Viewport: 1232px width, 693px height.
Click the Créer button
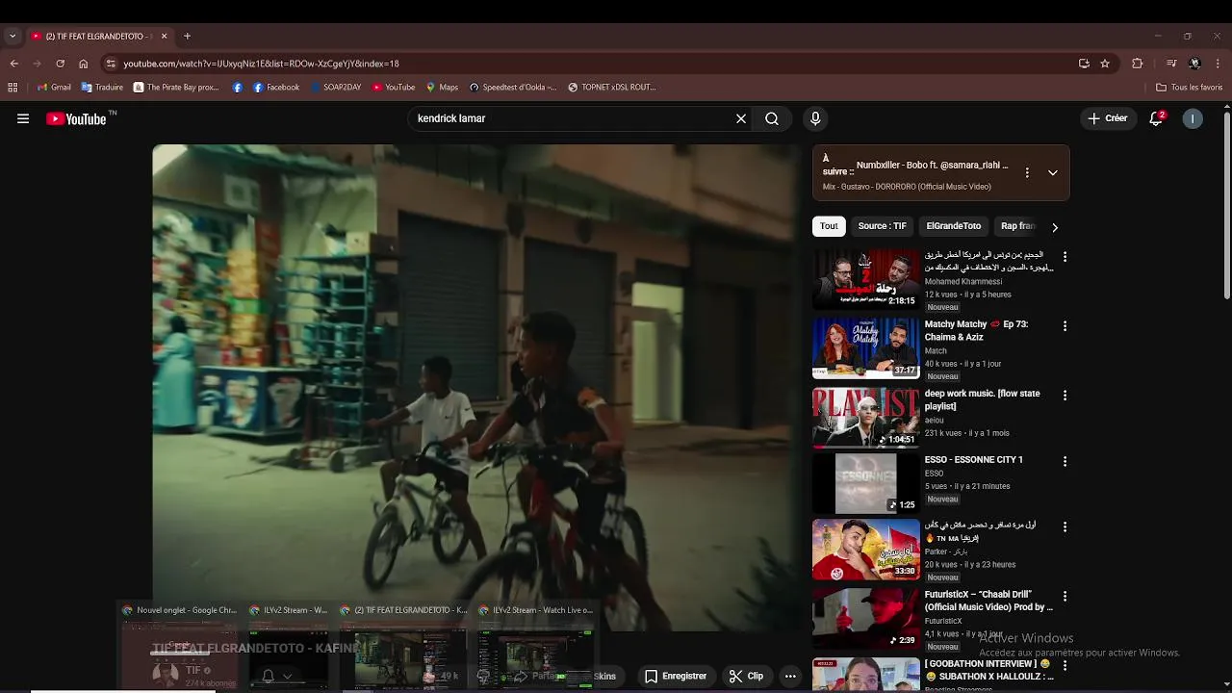pyautogui.click(x=1107, y=118)
